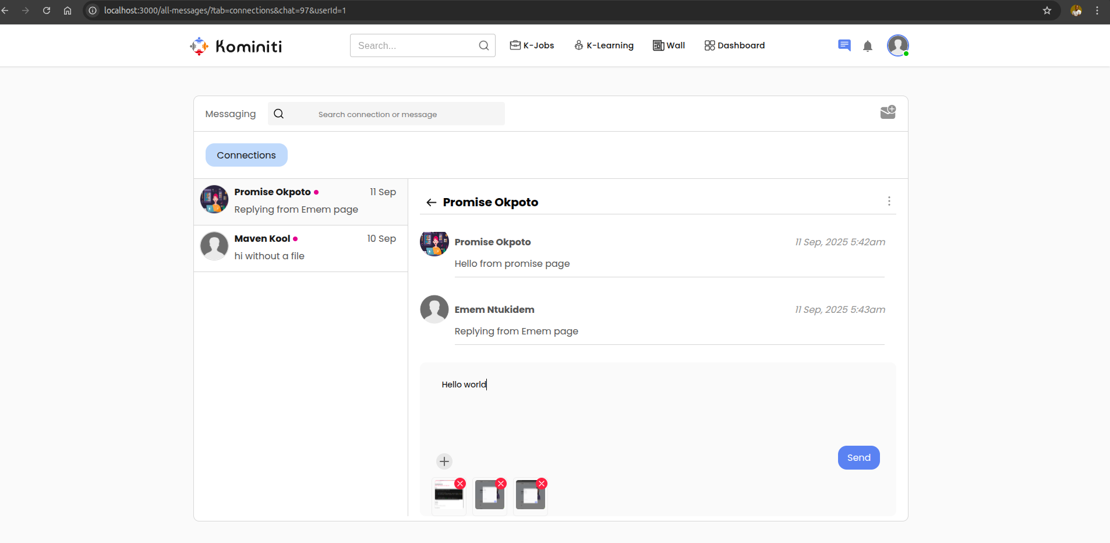Image resolution: width=1110 pixels, height=543 pixels.
Task: Open the messages chat icon in header
Action: coord(844,45)
